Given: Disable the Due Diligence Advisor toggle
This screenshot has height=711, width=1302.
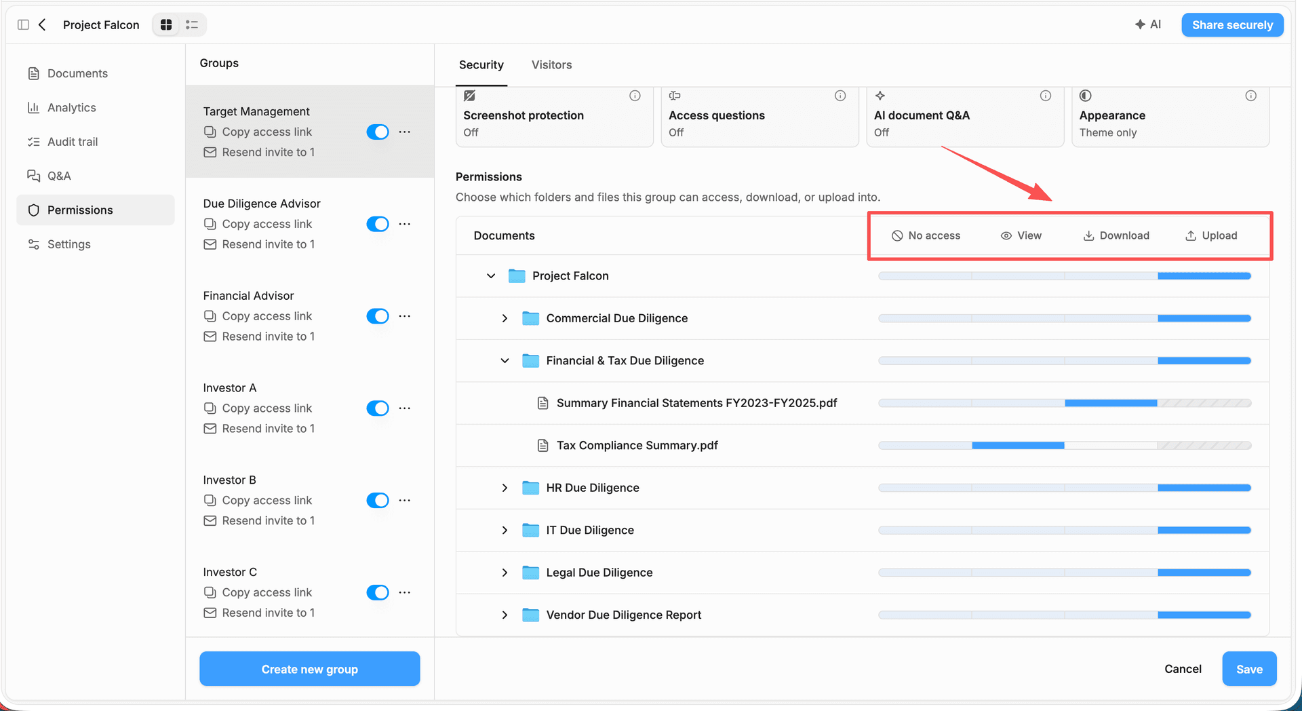Looking at the screenshot, I should [x=378, y=224].
